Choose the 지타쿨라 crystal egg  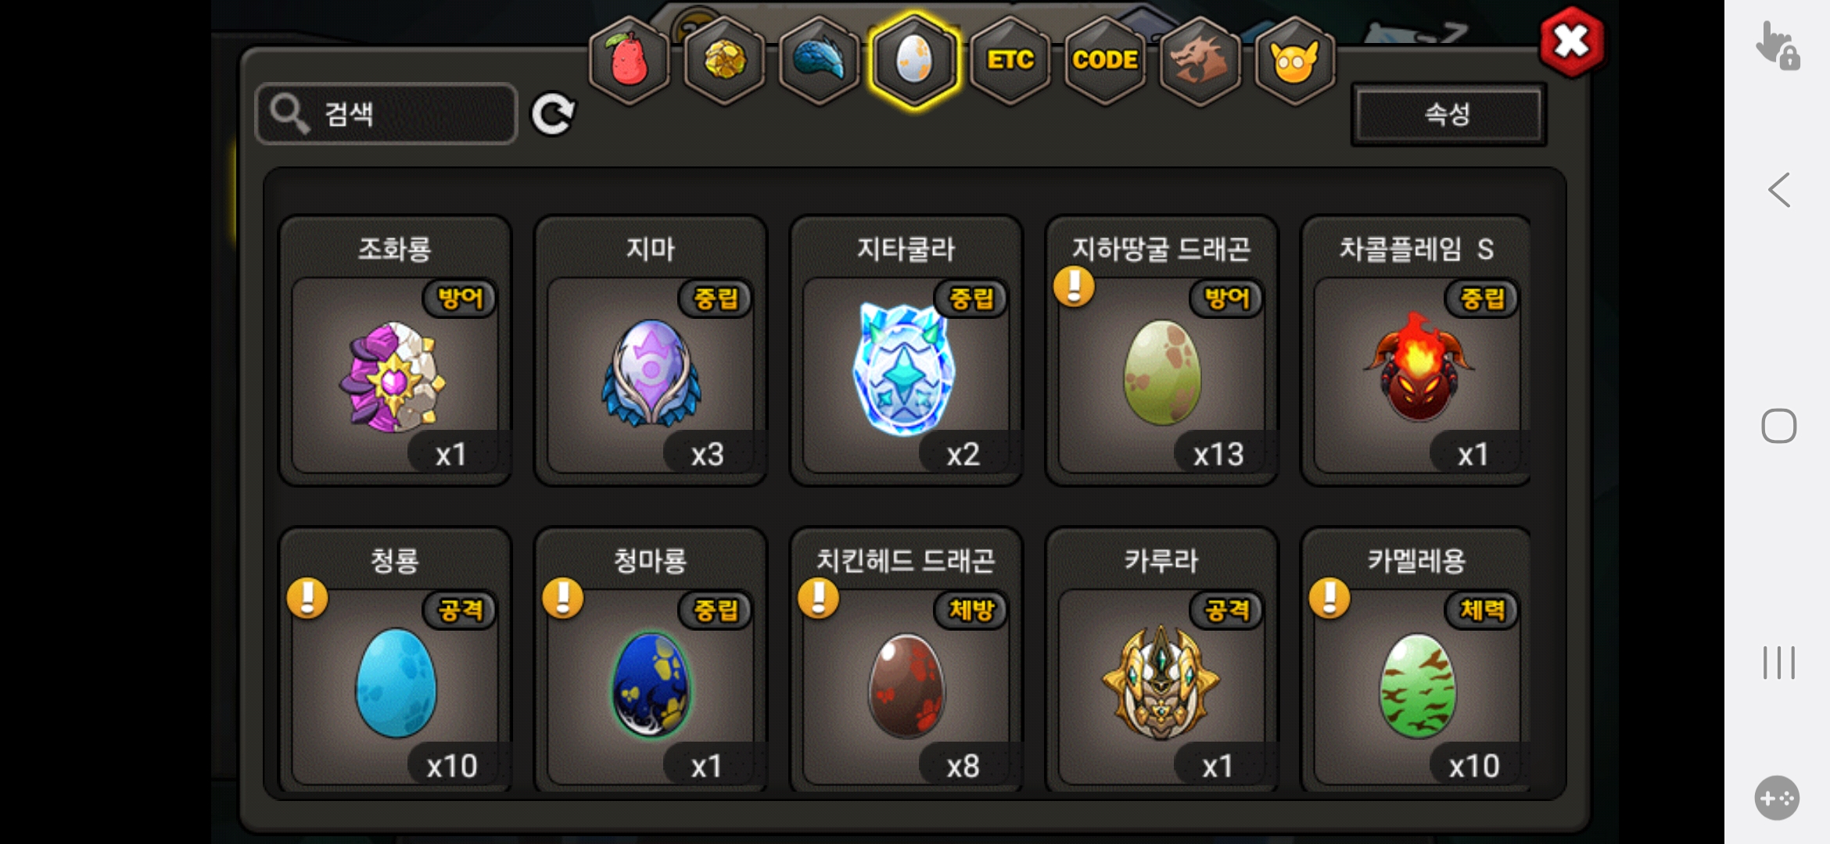point(906,350)
